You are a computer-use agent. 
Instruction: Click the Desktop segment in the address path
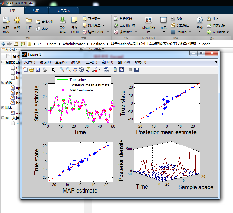(x=98, y=44)
